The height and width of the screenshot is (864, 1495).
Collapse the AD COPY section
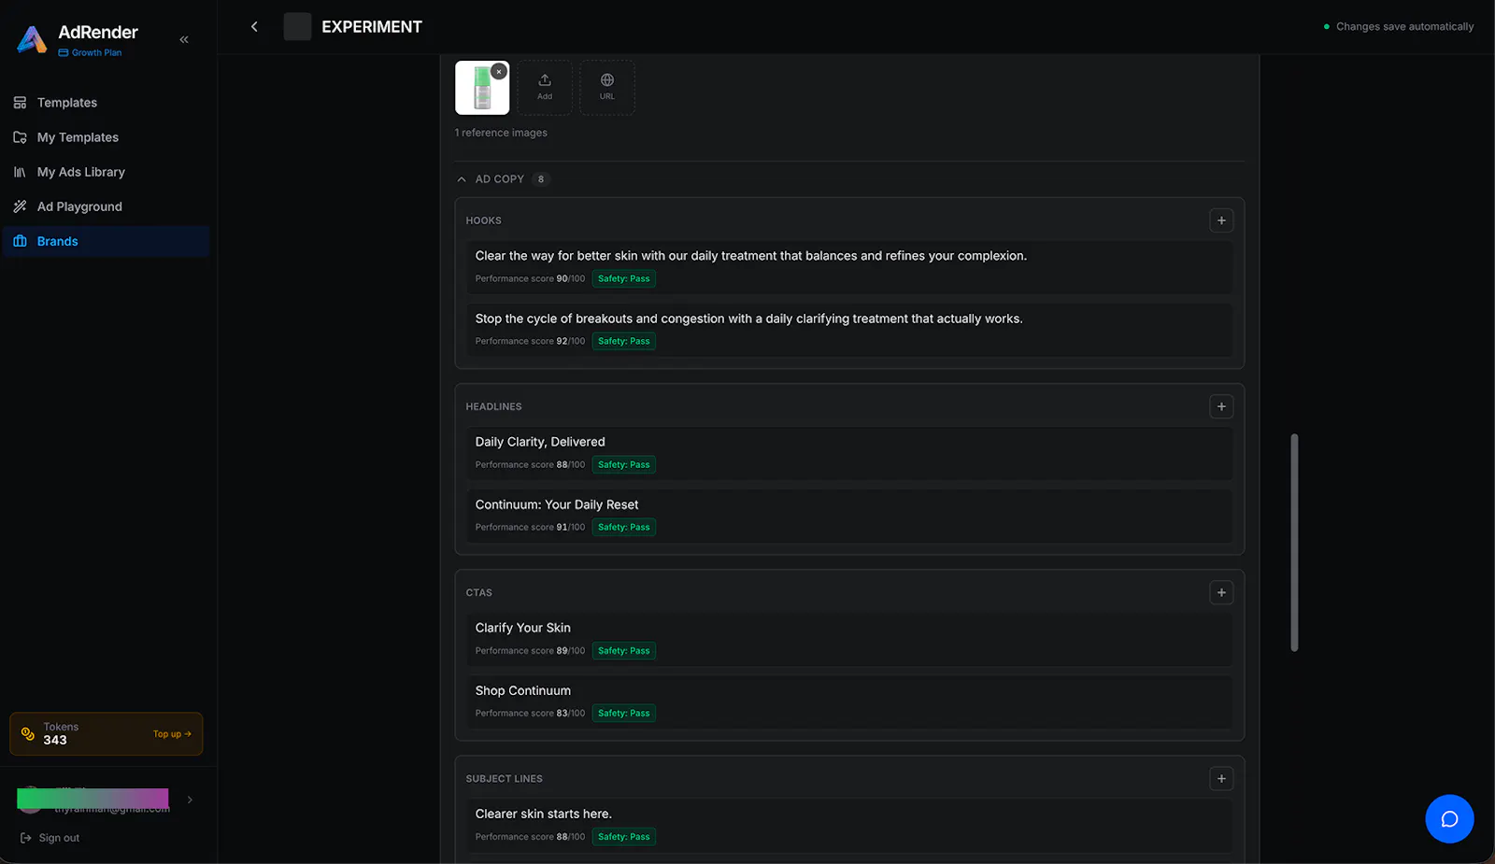[x=462, y=179]
